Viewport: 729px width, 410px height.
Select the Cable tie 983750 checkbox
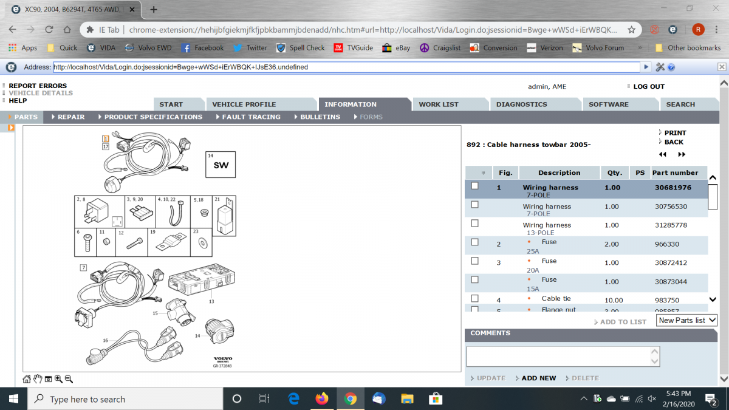point(474,298)
